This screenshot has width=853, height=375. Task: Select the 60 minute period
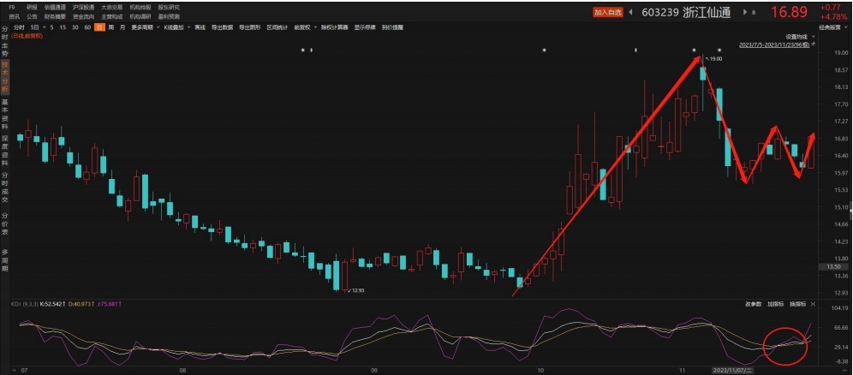pos(87,27)
